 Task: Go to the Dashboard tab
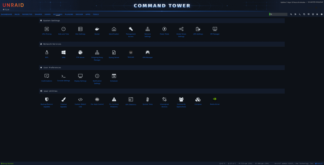click(6, 15)
